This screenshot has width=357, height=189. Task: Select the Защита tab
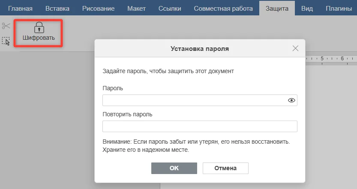click(277, 9)
